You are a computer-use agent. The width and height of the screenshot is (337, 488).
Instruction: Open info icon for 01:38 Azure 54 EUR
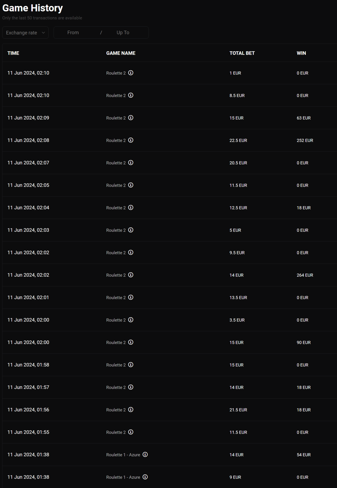(145, 454)
